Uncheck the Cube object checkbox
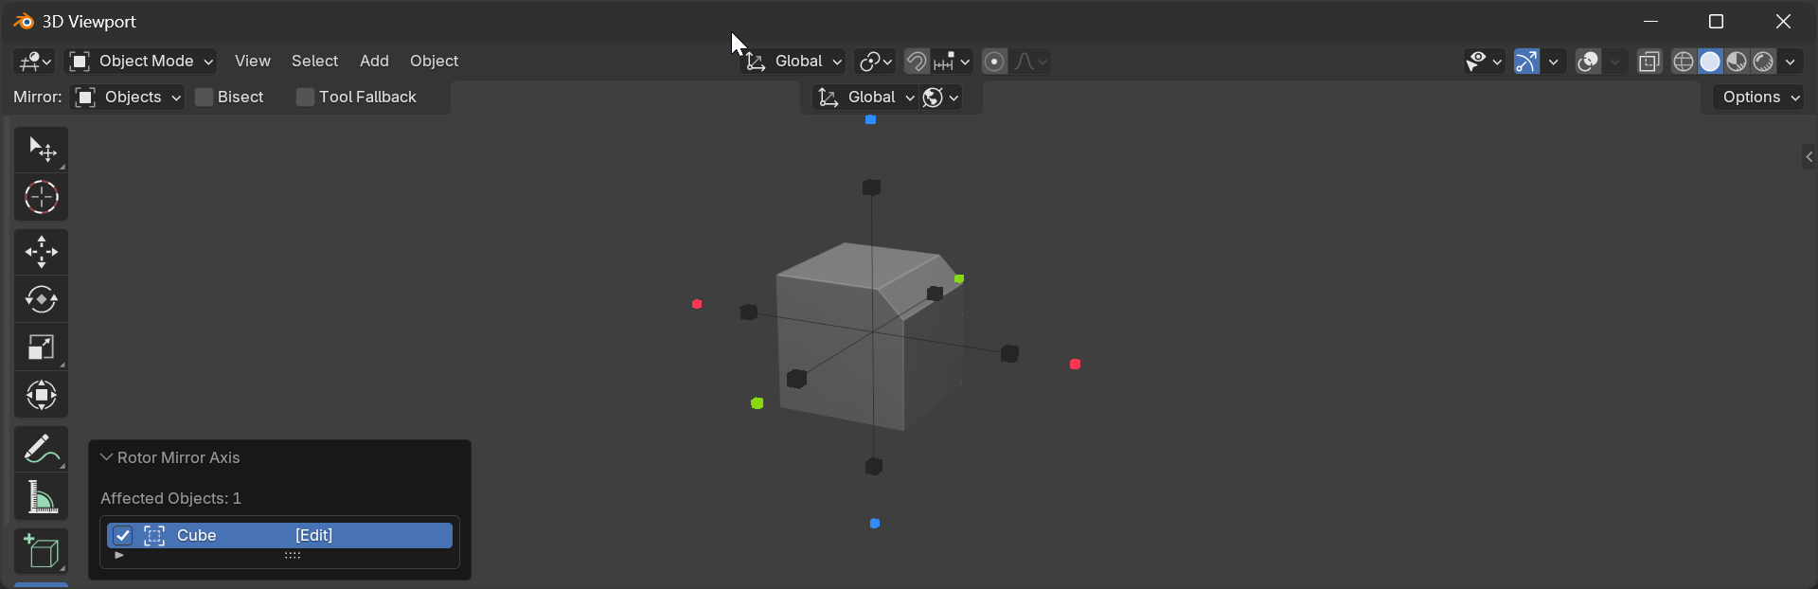The height and width of the screenshot is (589, 1818). click(x=122, y=536)
